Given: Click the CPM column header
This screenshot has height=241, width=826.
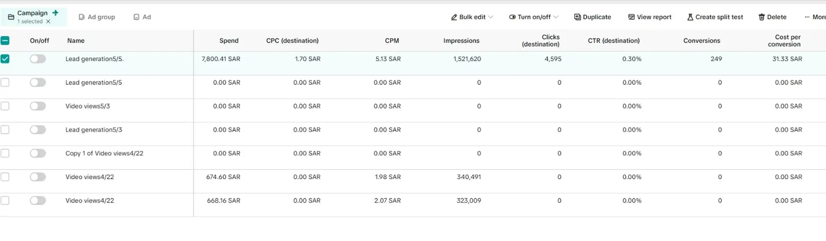Looking at the screenshot, I should [x=392, y=41].
